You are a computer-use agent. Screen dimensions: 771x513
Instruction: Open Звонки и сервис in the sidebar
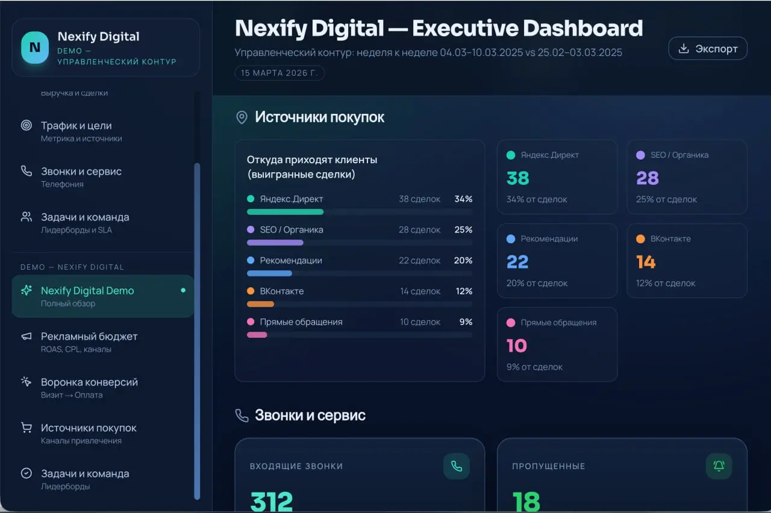click(102, 177)
